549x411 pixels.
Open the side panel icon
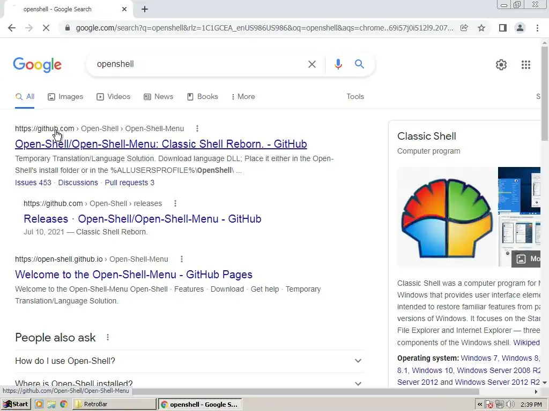click(x=503, y=28)
